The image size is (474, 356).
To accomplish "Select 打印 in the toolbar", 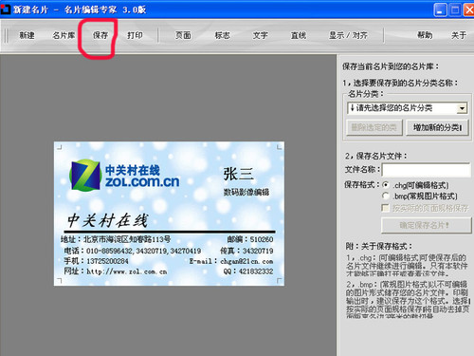I will tap(135, 35).
